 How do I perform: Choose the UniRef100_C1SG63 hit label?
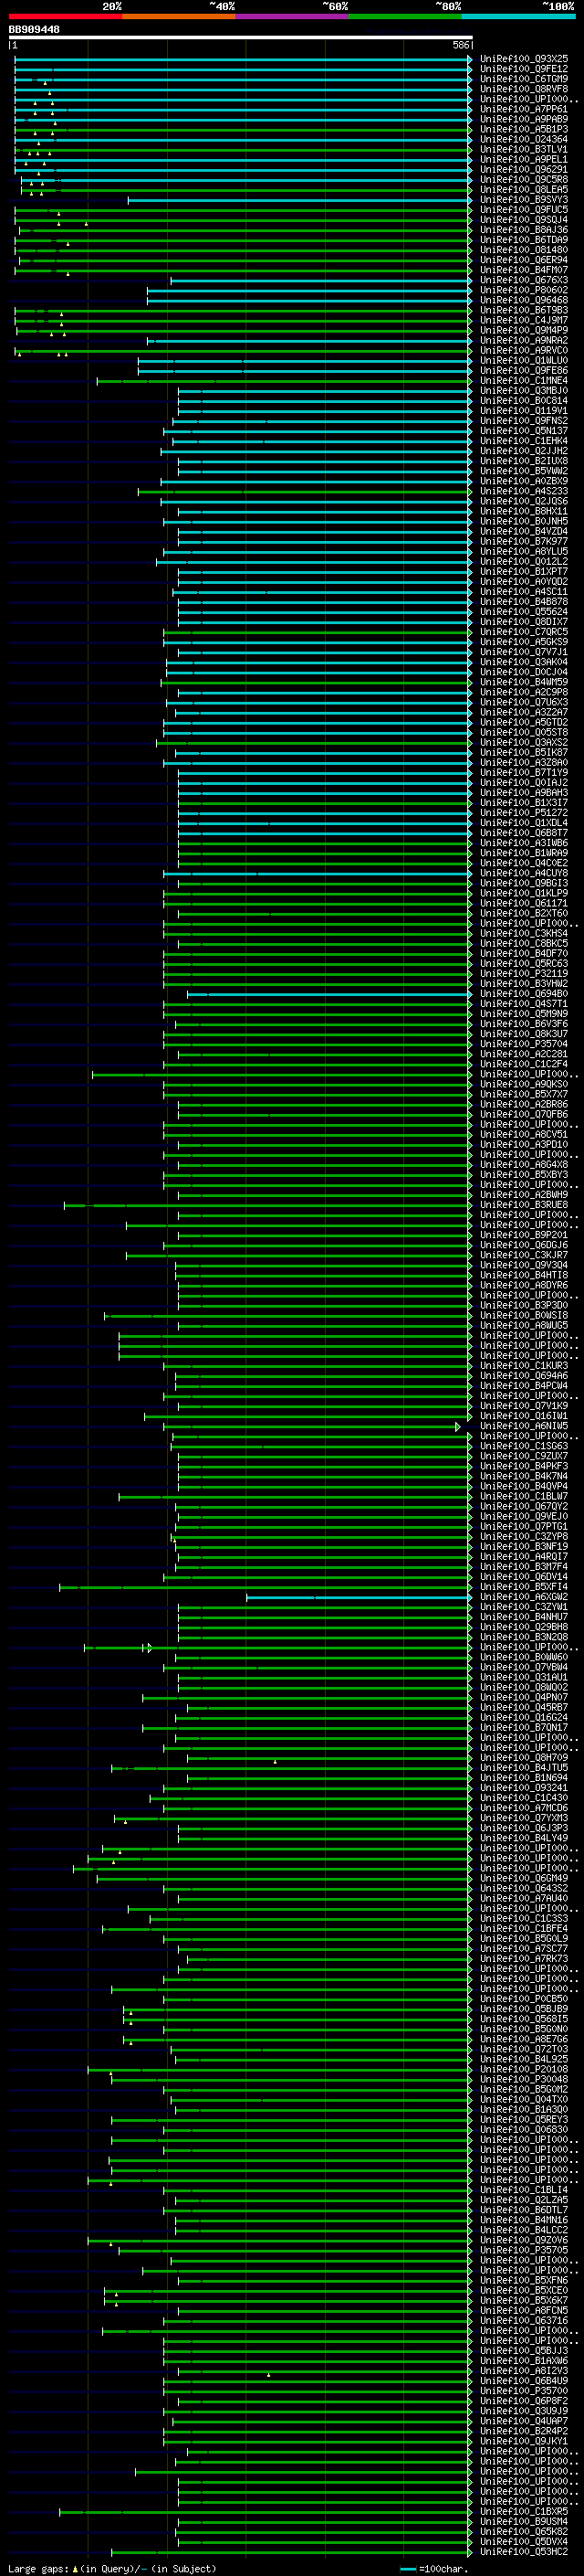pos(524,1446)
